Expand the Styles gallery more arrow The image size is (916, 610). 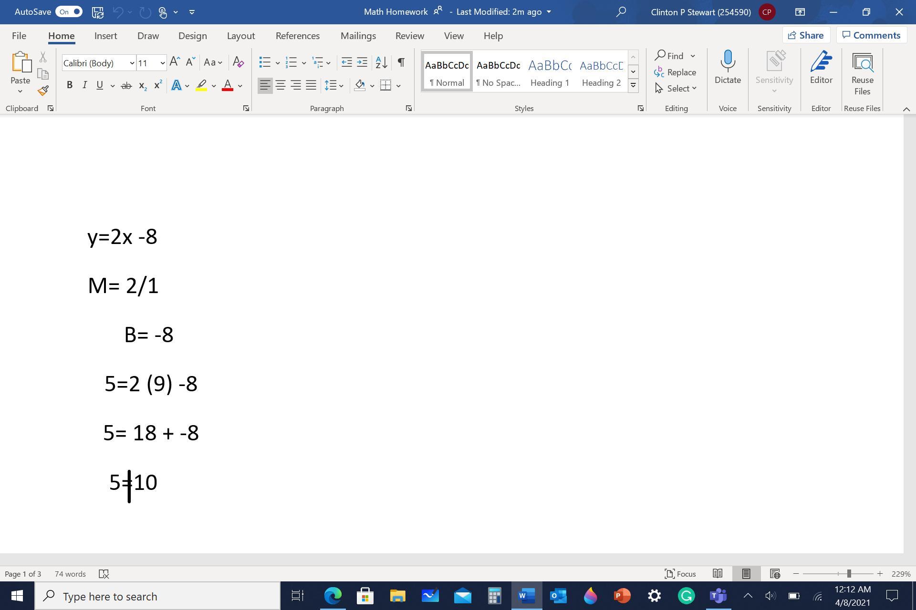pyautogui.click(x=633, y=86)
